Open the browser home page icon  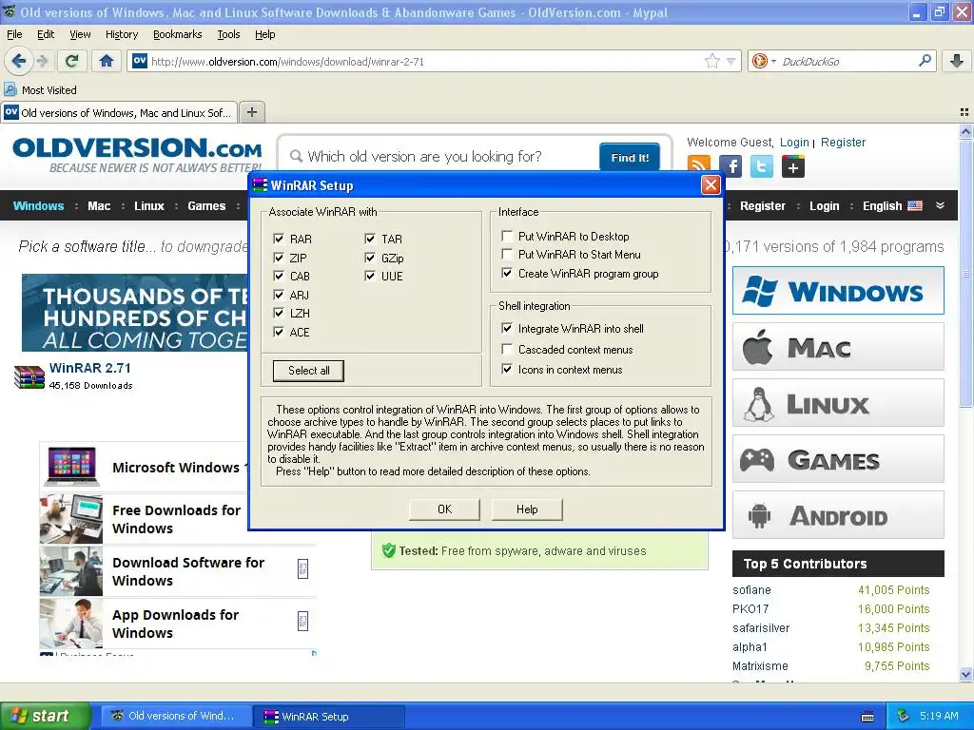[x=107, y=61]
